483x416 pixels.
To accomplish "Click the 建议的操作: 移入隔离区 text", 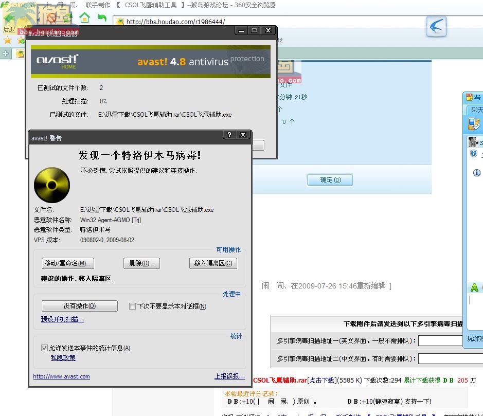I will (76, 278).
